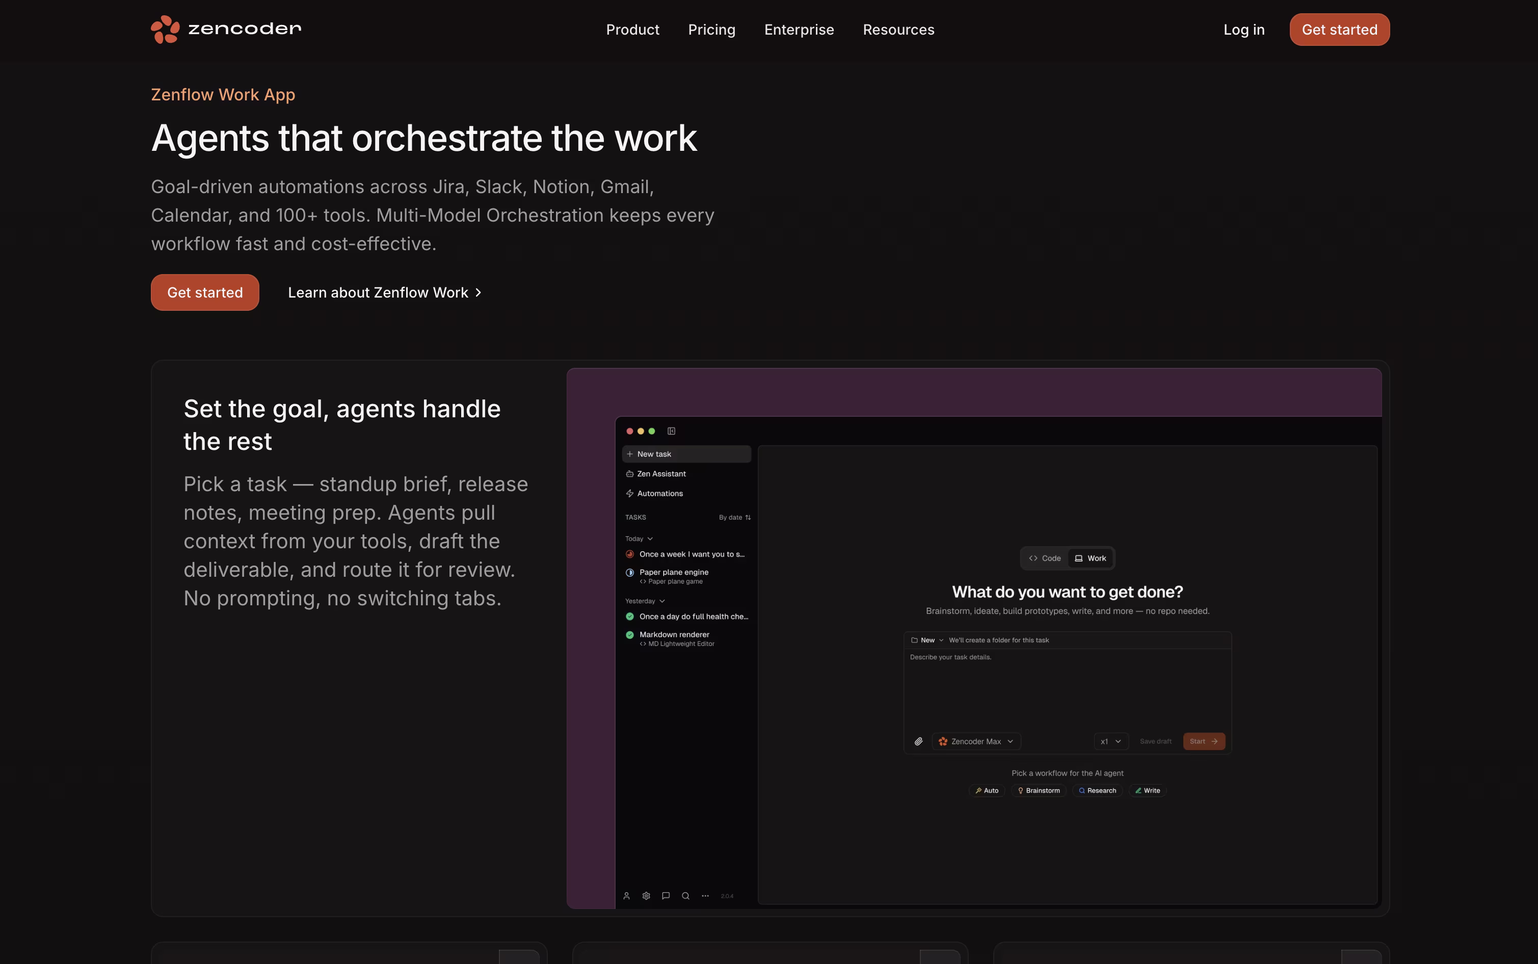Open the Resources menu
The height and width of the screenshot is (964, 1538).
[x=898, y=30]
